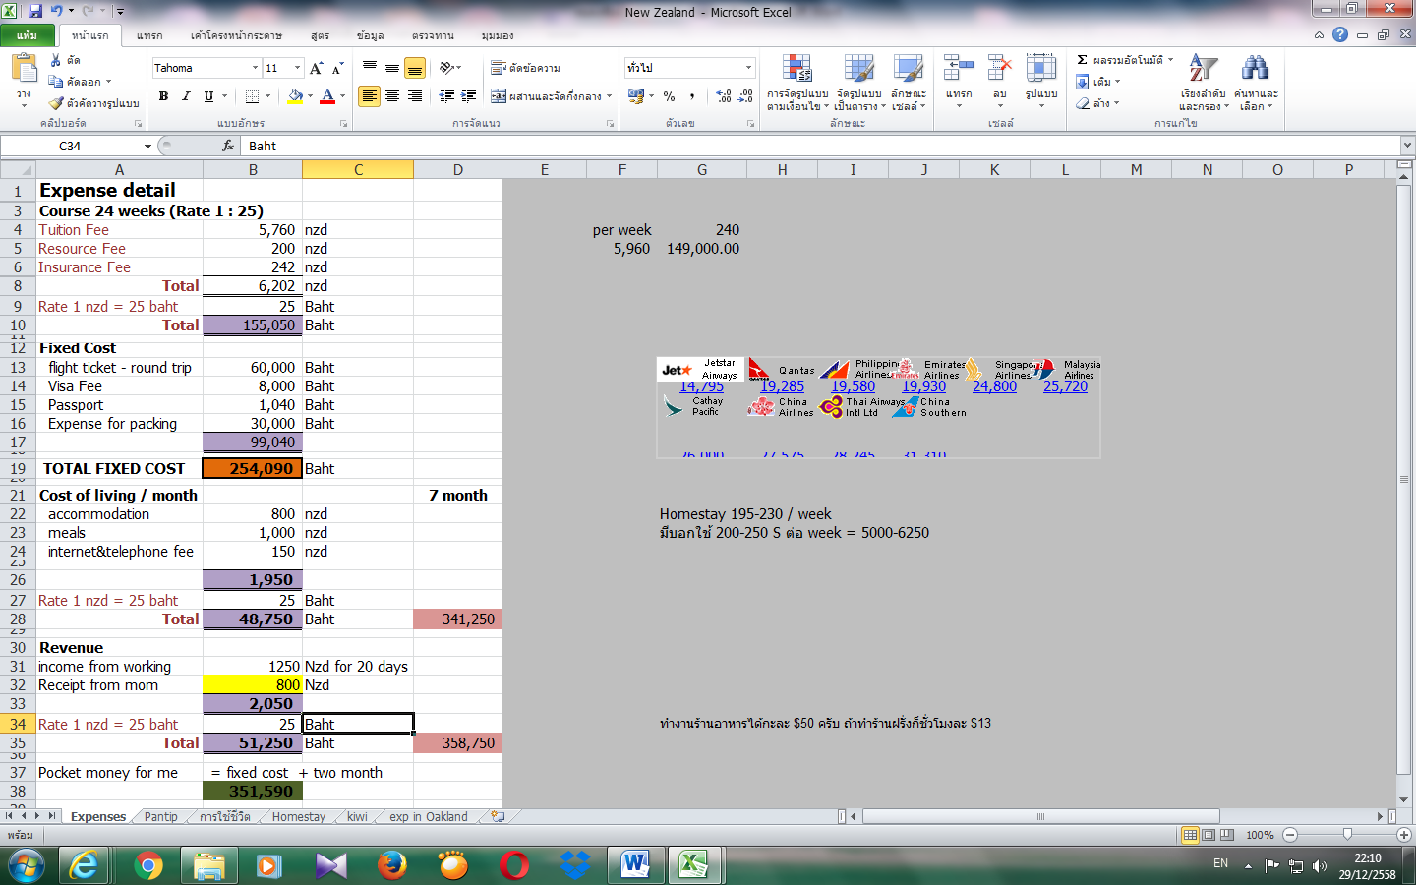The height and width of the screenshot is (885, 1416).
Task: Decrease the cell indent
Action: click(446, 96)
